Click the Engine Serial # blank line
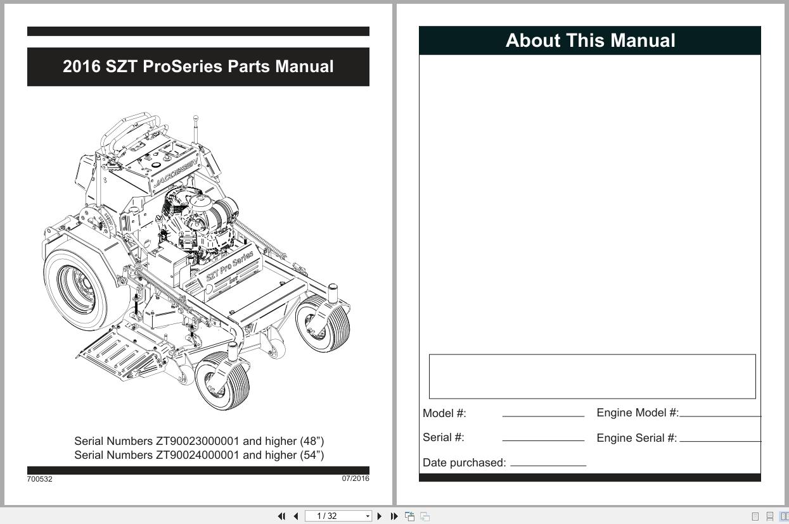The height and width of the screenshot is (524, 789). click(x=720, y=440)
